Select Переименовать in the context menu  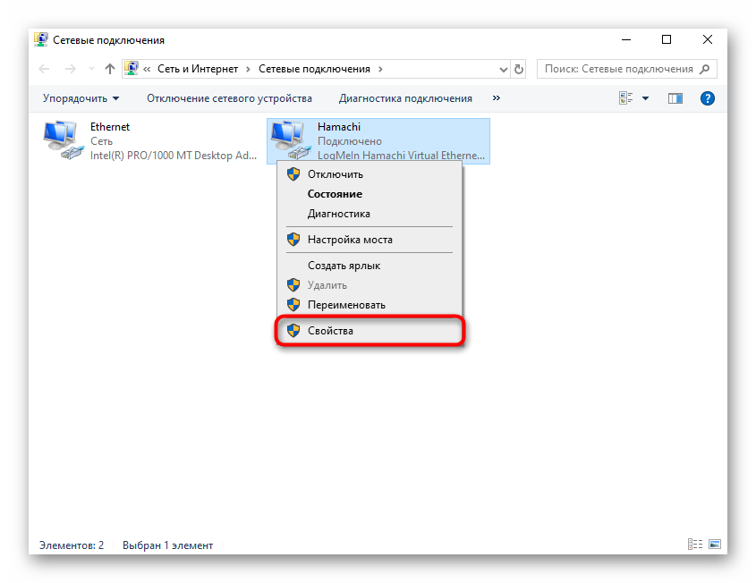pos(370,305)
